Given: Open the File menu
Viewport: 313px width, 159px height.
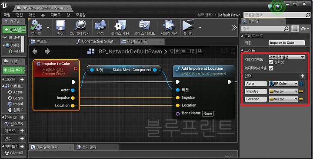Looking at the screenshot, I should click(x=7, y=15).
